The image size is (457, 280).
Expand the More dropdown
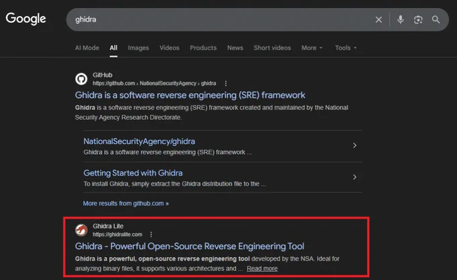tap(312, 48)
